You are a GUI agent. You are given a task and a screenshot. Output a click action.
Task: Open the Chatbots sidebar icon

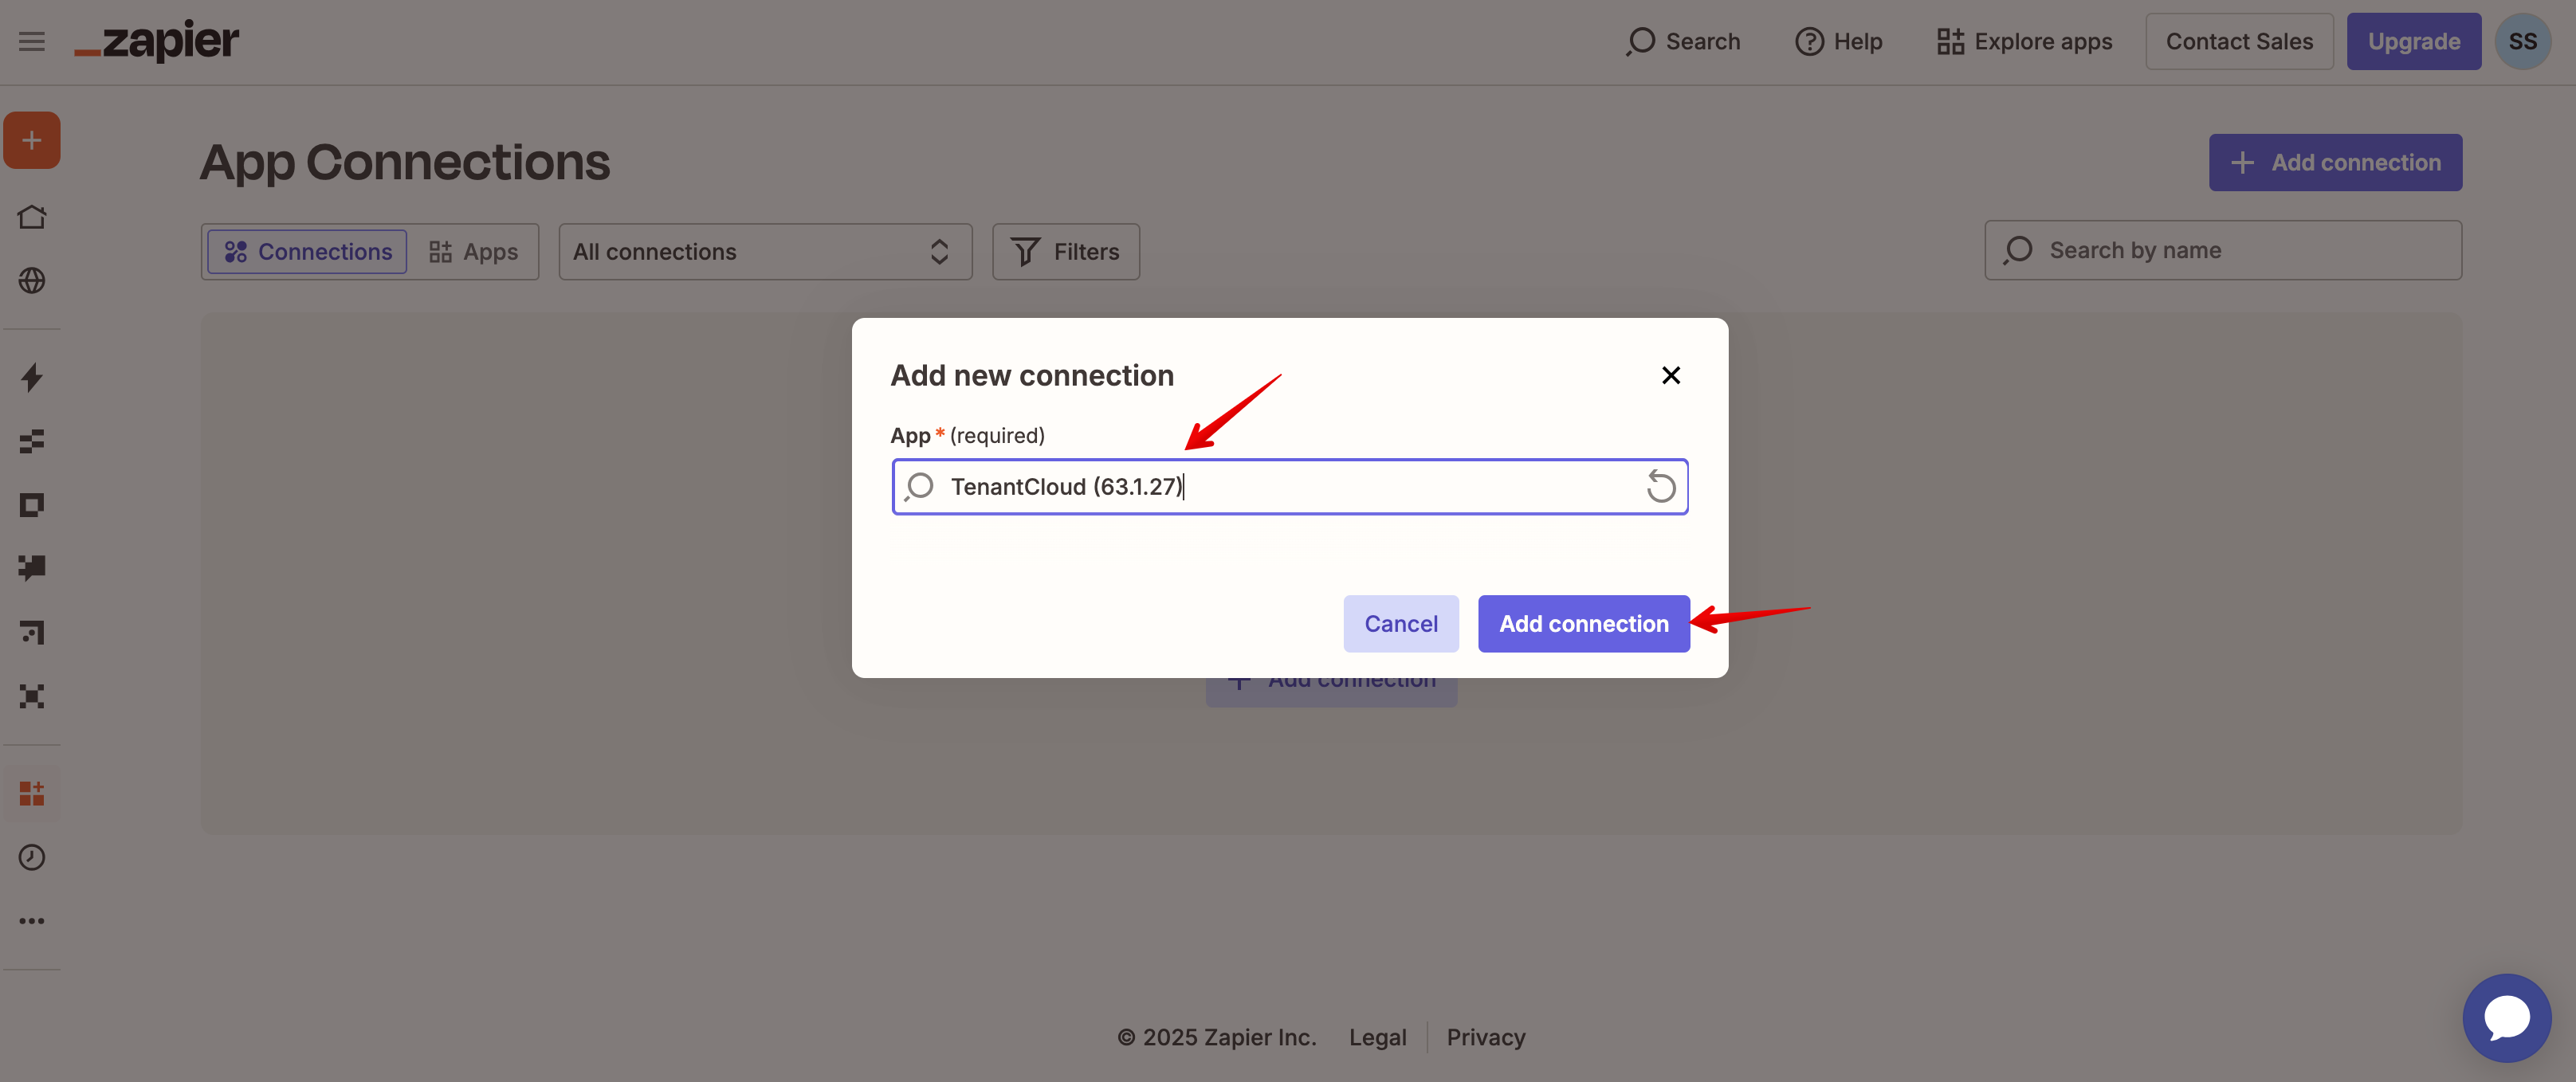pyautogui.click(x=32, y=568)
